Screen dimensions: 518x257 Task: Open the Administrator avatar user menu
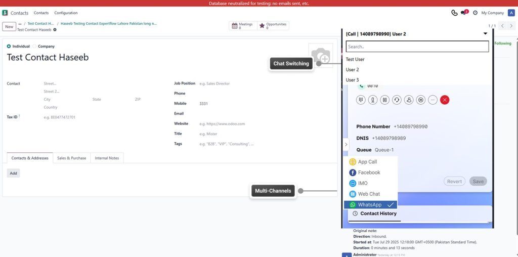511,13
